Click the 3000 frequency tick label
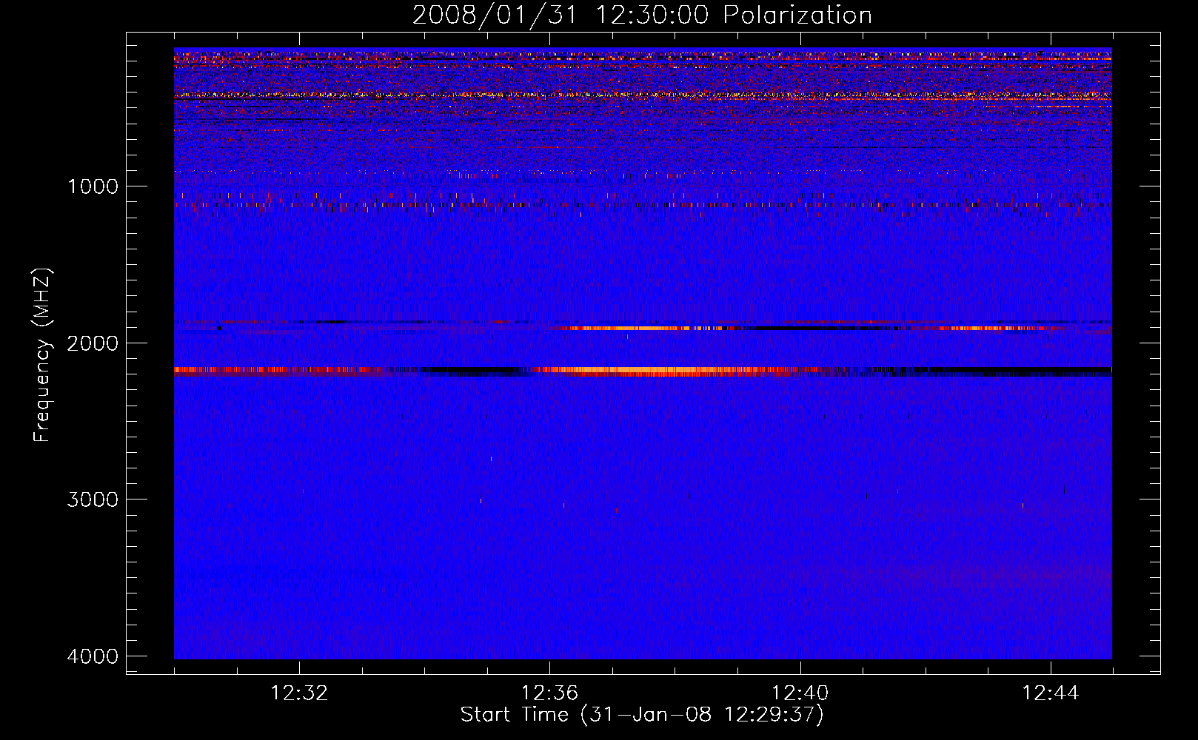This screenshot has width=1198, height=740. [x=93, y=499]
